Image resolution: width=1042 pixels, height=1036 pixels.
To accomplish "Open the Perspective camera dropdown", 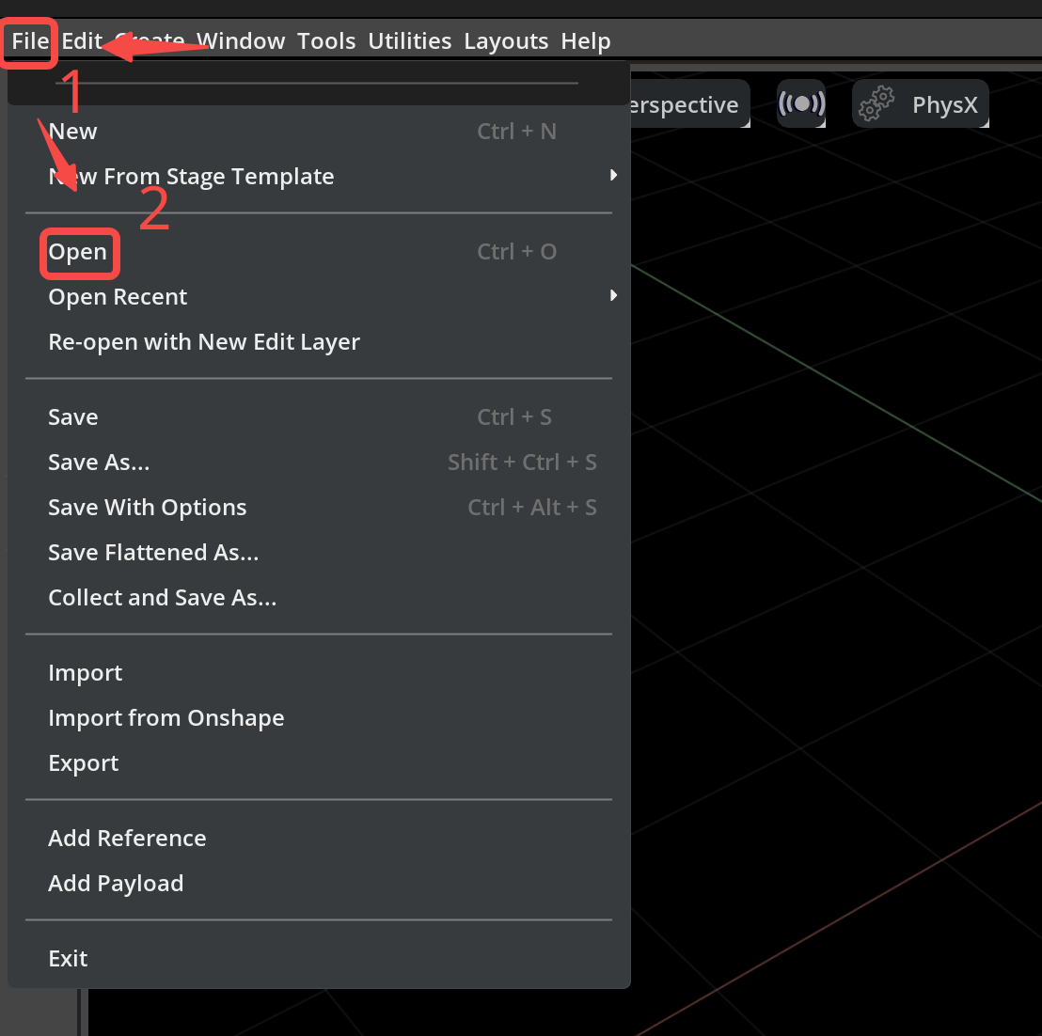I will click(x=689, y=104).
